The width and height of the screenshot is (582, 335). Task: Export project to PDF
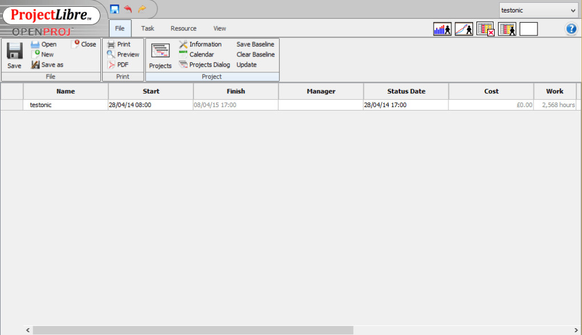118,64
